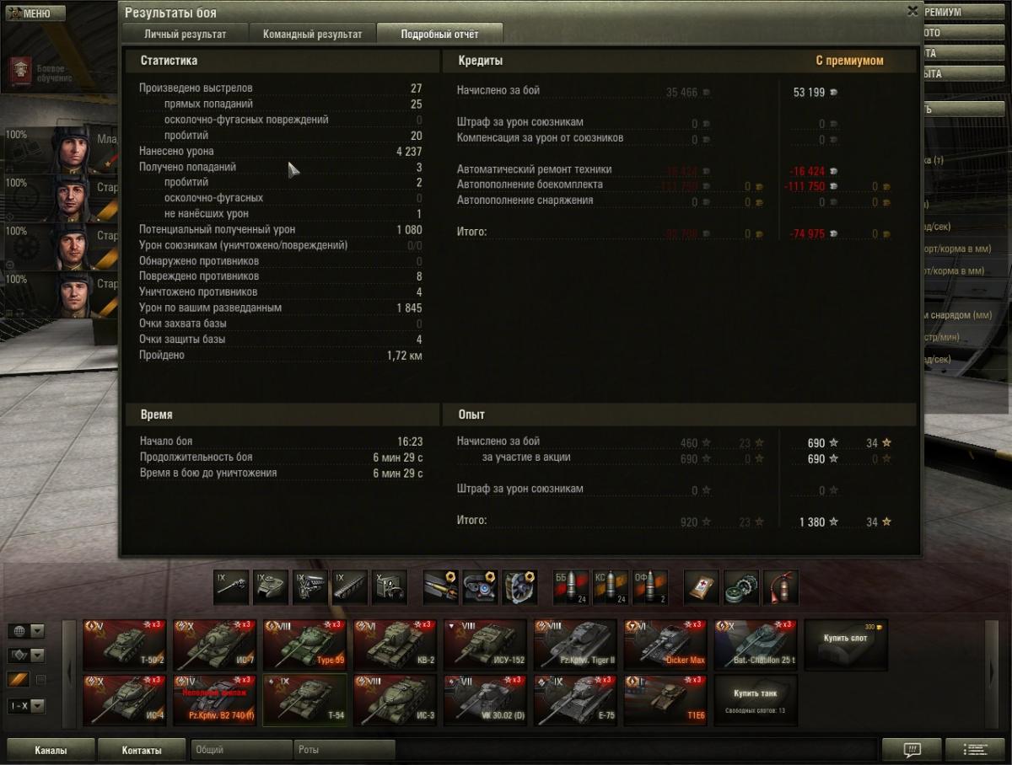The width and height of the screenshot is (1012, 765).
Task: Open the vehicle type filter dropdown
Action: click(26, 655)
